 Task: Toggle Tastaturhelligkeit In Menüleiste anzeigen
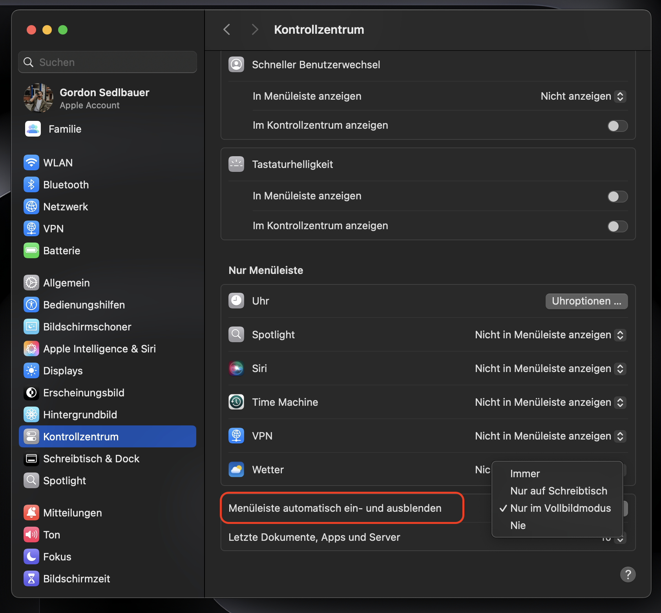click(x=617, y=196)
